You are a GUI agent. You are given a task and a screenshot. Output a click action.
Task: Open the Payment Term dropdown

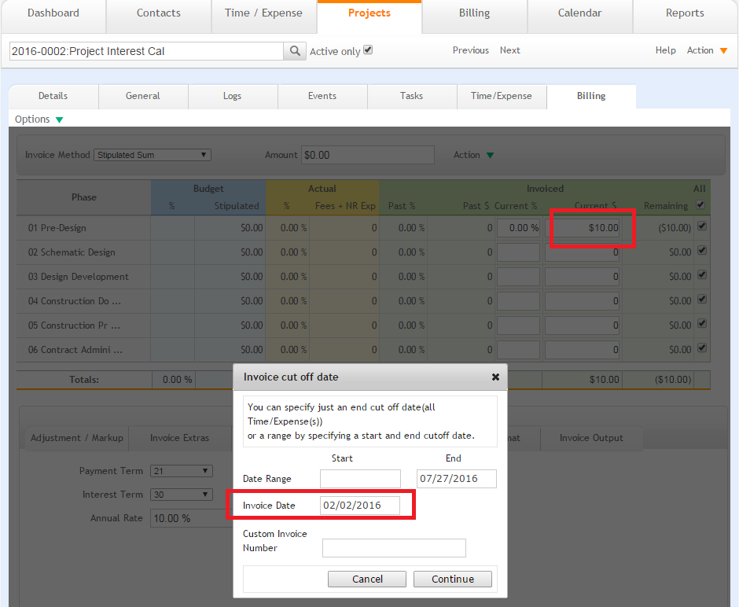click(181, 471)
